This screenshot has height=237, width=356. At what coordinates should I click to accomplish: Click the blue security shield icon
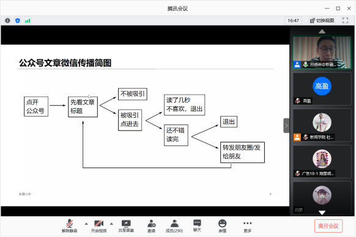pos(18,21)
